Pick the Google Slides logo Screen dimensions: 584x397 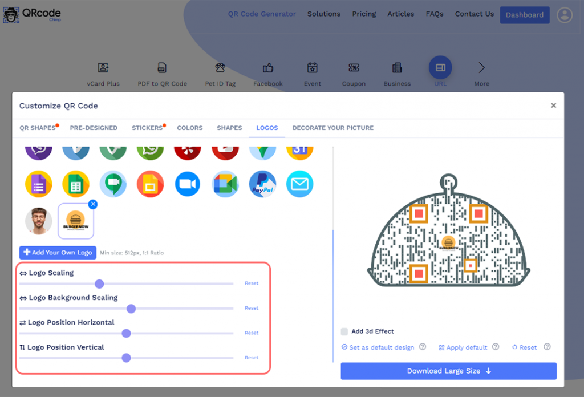[151, 184]
